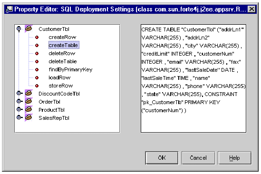Viewport: 261px width, 174px height.
Task: Click the SalesRepTbl table icon
Action: pos(29,117)
